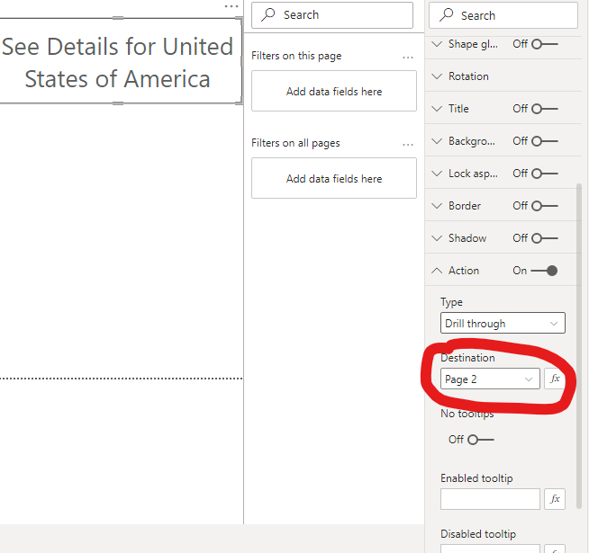
Task: Click the Format pane vertical scrollbar
Action: point(579,346)
